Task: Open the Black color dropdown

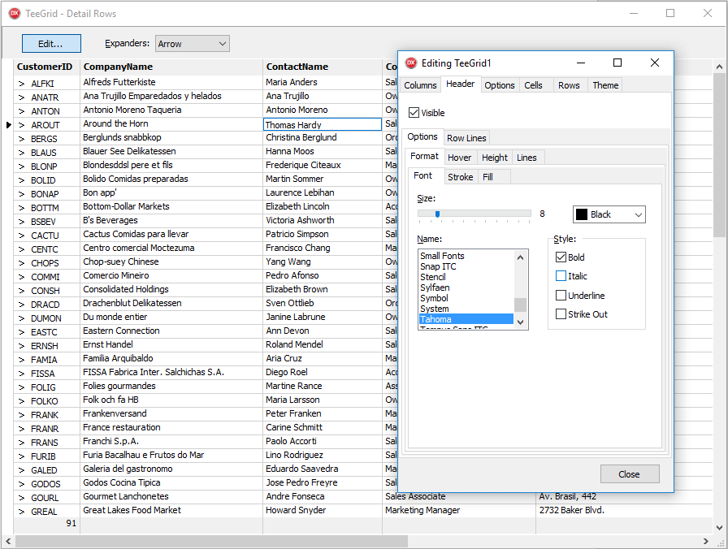Action: pos(609,214)
